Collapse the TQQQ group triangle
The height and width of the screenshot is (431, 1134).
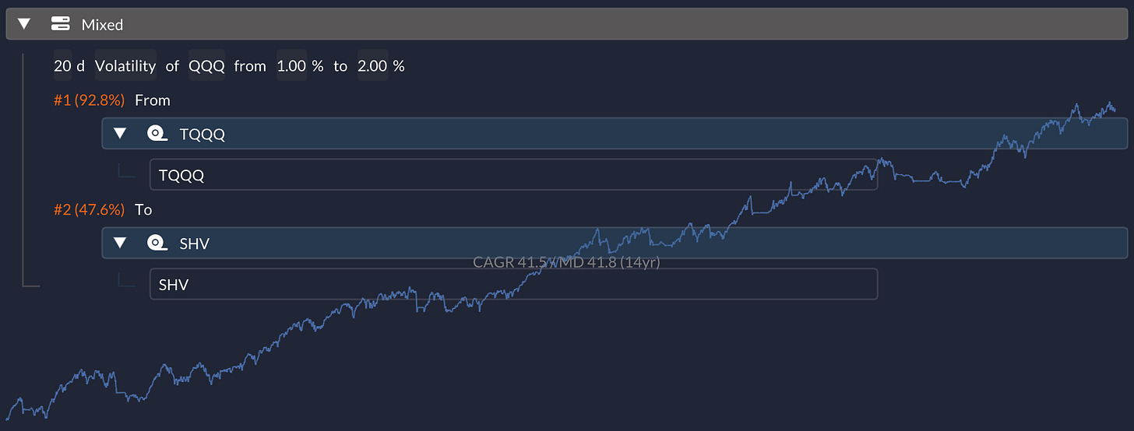coord(119,134)
